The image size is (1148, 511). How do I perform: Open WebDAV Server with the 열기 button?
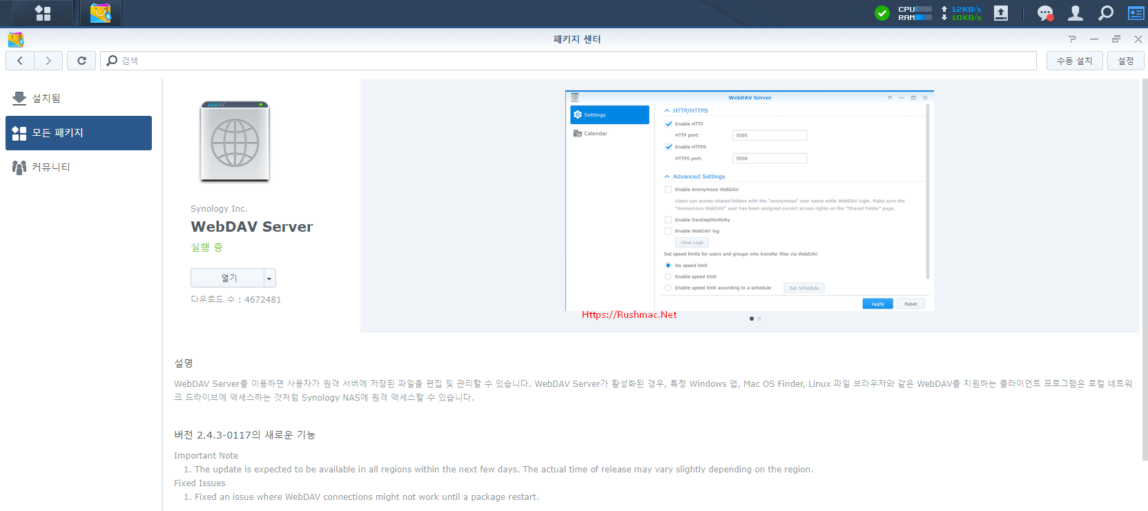(x=227, y=278)
